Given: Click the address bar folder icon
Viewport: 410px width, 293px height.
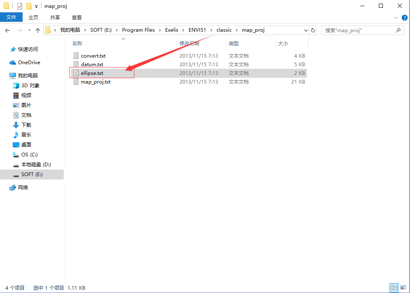Looking at the screenshot, I should tap(48, 30).
